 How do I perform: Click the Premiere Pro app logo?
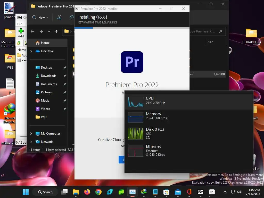click(x=132, y=62)
